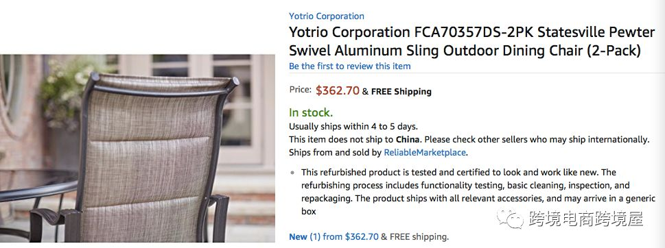Click the red $362.70 price beside "Price:"
Viewport: 665px width, 248px height.
point(338,90)
